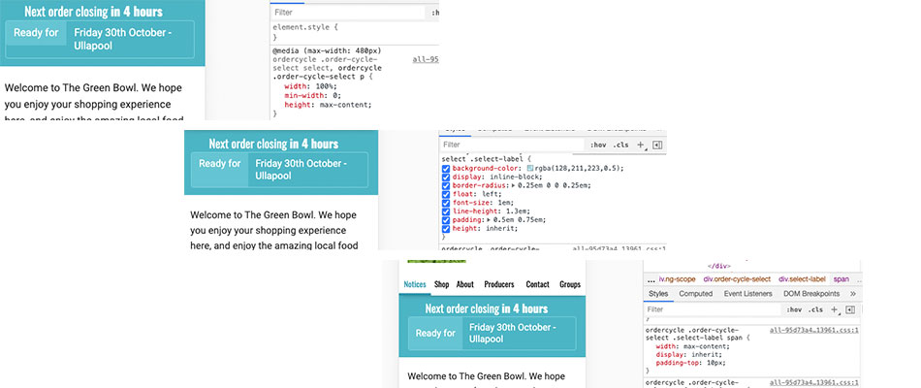Click the closing </div> tag in the Elements tree
Viewport: 921px width, 388px height.
tap(719, 265)
